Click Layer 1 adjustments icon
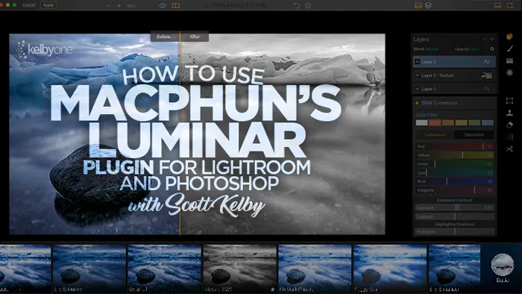522x294 pixels. 487,89
